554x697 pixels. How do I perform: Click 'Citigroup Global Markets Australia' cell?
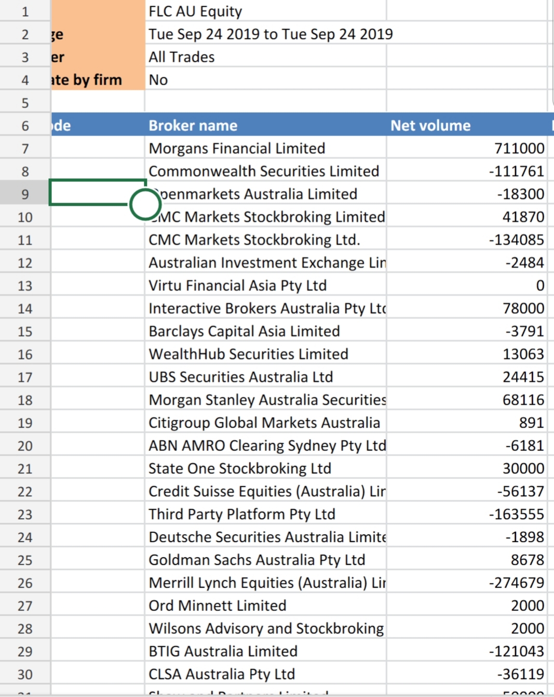click(265, 423)
